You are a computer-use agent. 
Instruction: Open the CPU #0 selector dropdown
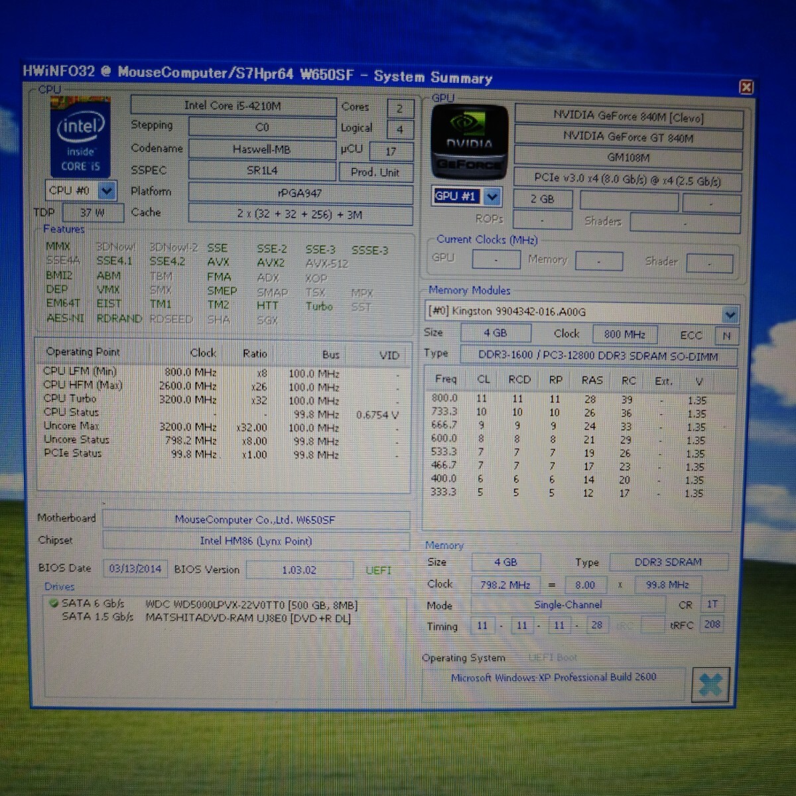pyautogui.click(x=106, y=191)
